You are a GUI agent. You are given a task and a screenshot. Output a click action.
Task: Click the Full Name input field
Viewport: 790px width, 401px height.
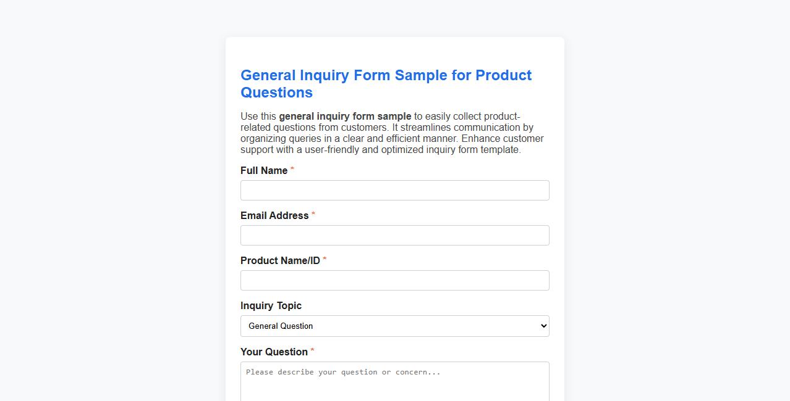click(x=394, y=190)
